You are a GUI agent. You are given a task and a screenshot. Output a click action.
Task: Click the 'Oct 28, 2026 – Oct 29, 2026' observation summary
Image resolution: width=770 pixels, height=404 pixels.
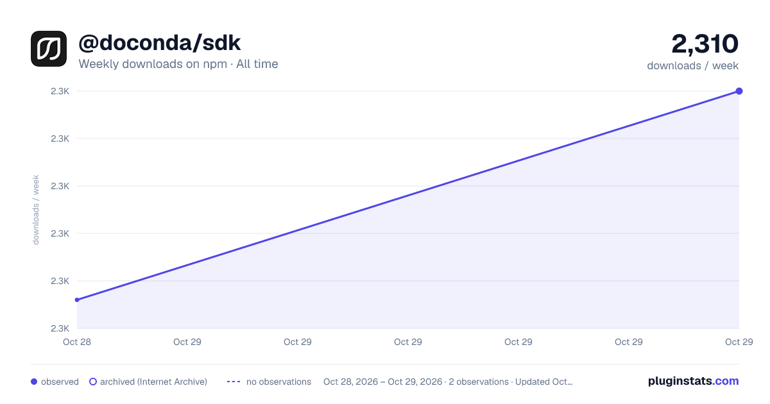447,382
